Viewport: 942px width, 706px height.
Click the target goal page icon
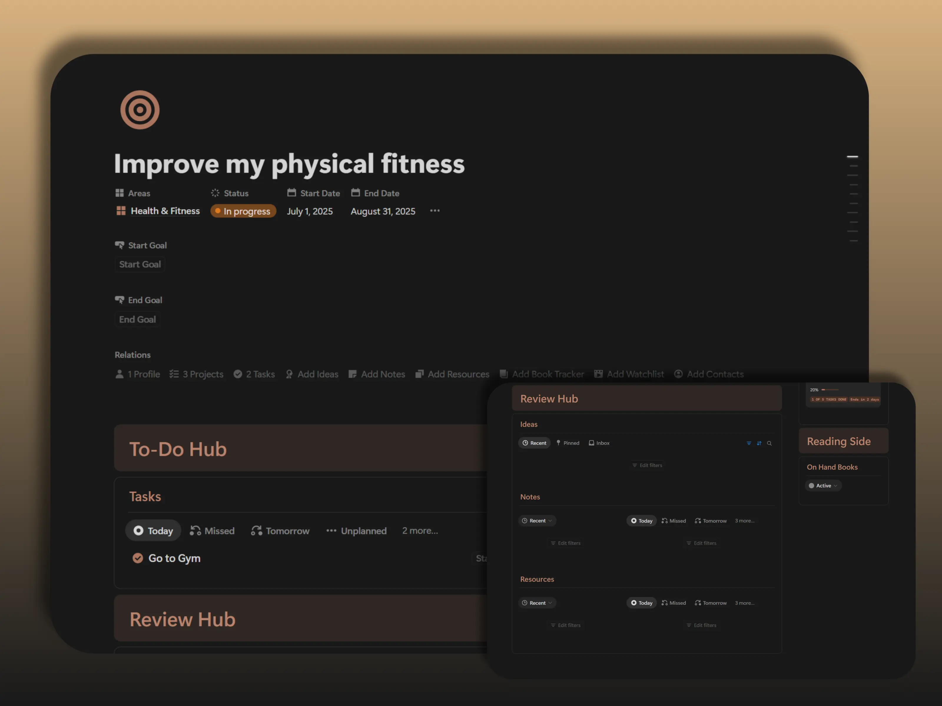pyautogui.click(x=140, y=110)
